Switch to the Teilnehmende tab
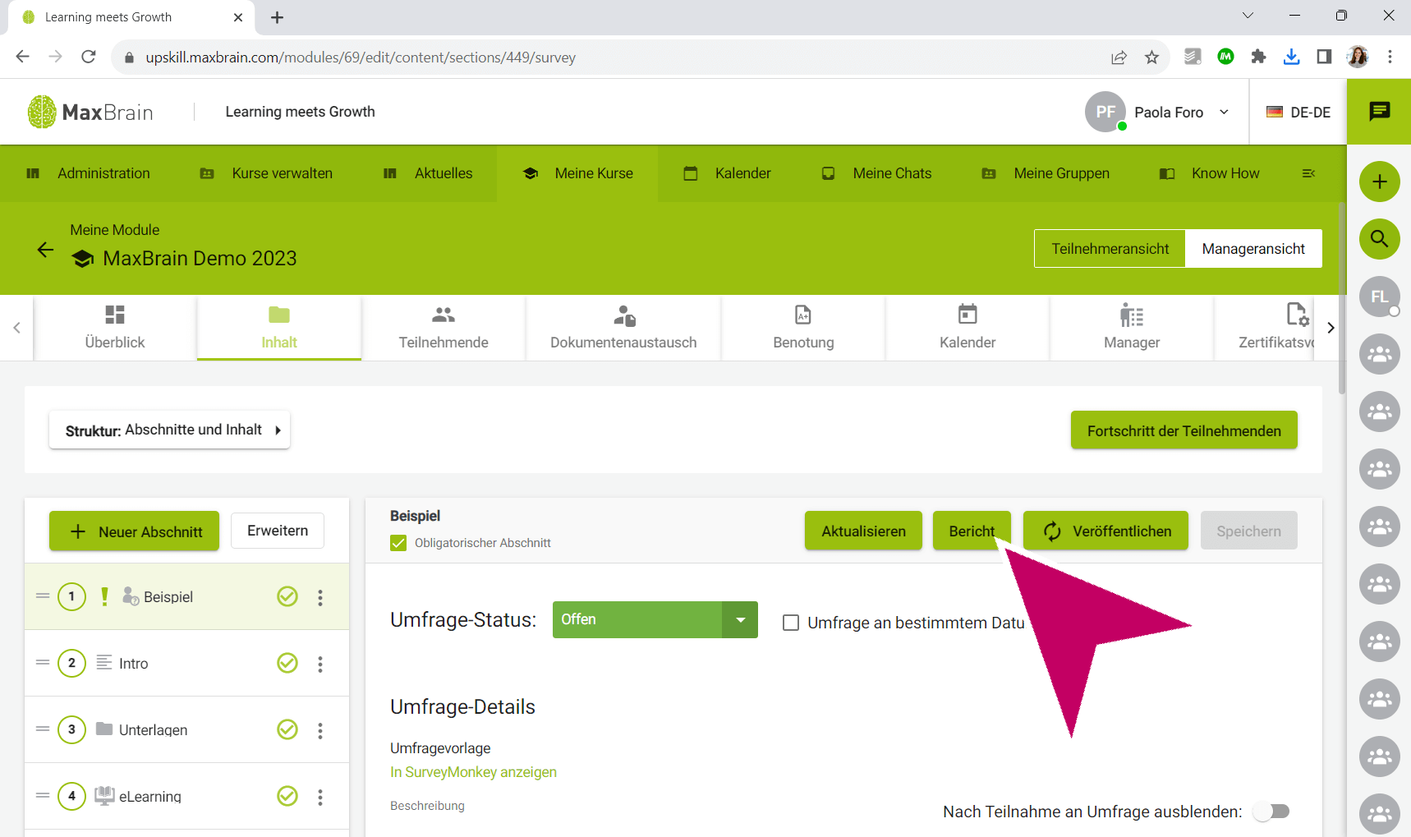 (x=444, y=328)
